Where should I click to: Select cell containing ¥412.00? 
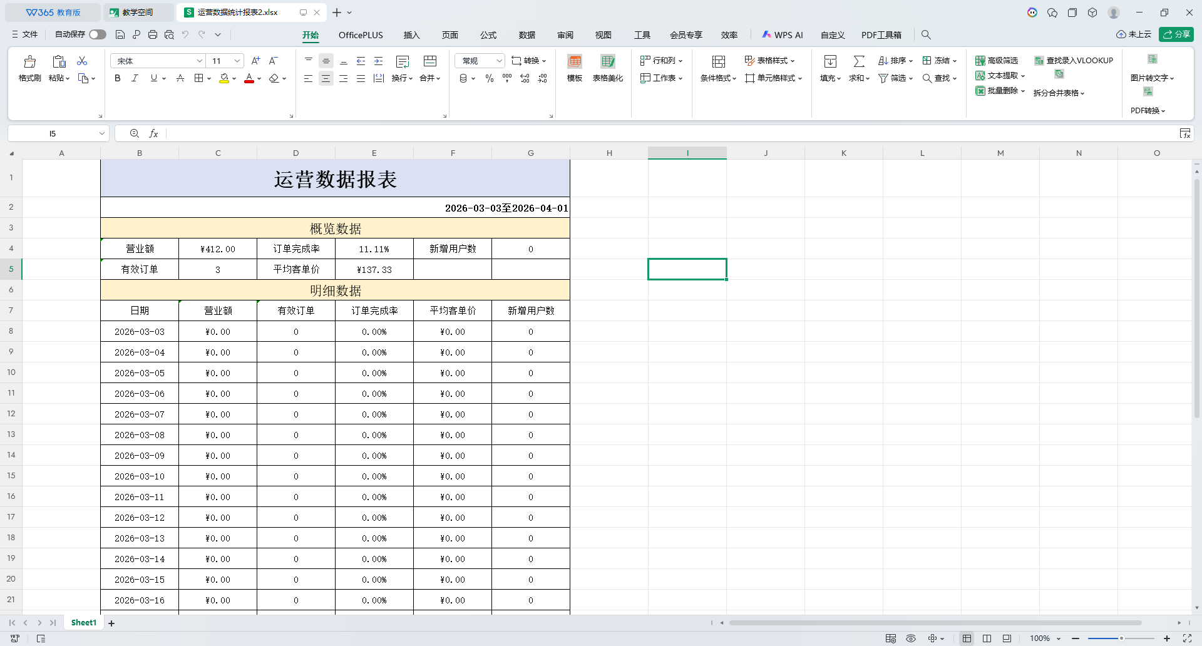[218, 249]
